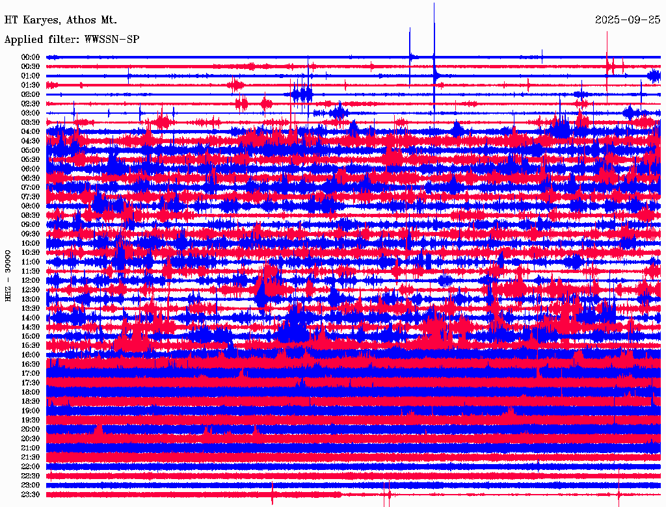Select the 13:30 time label
The image size is (666, 507).
(x=30, y=309)
